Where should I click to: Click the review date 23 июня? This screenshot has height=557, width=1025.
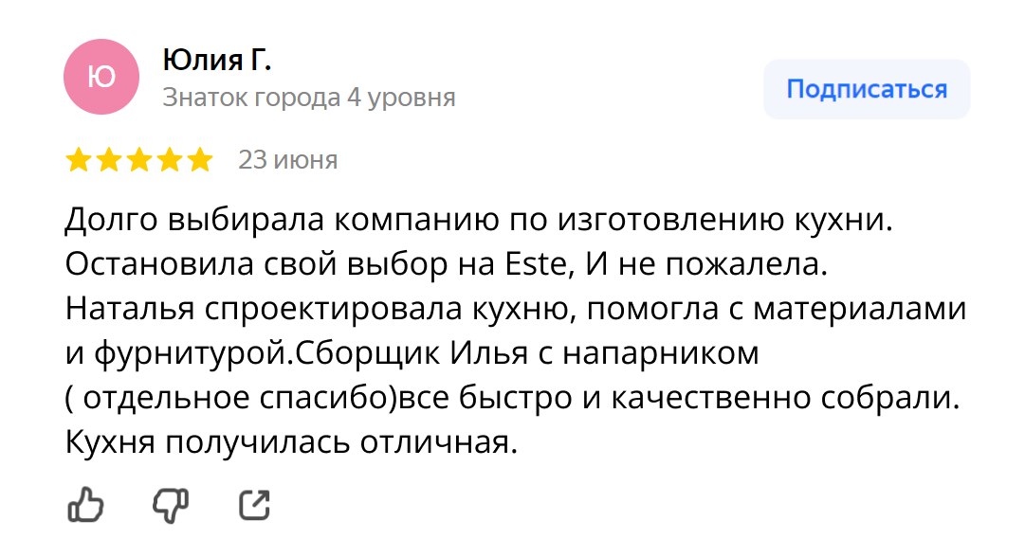tap(287, 160)
